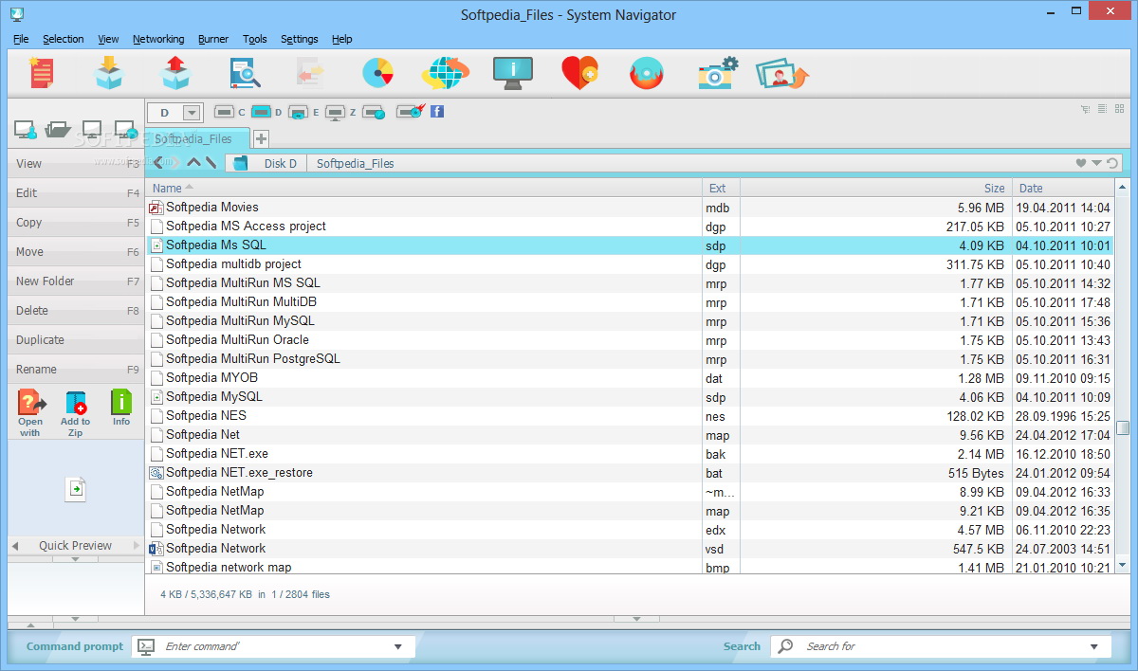Screen dimensions: 1138x671
Task: Click the View F3 button
Action: [75, 164]
